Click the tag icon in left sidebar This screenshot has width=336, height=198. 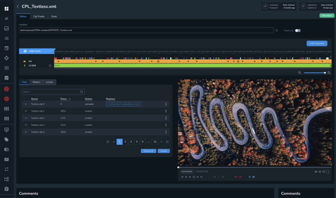point(7,140)
